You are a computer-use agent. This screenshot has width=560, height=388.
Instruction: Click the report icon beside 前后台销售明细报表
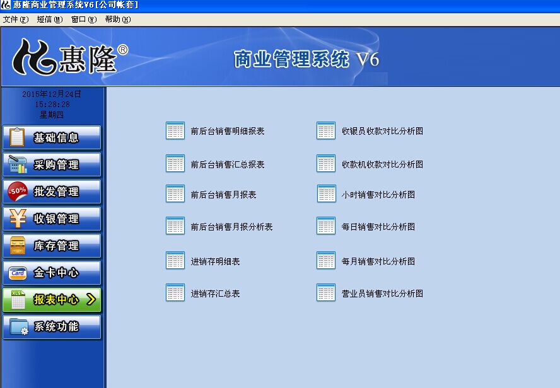tap(175, 130)
